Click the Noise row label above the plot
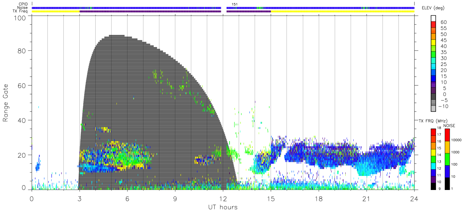Viewport: 466px width, 215px height. point(23,8)
